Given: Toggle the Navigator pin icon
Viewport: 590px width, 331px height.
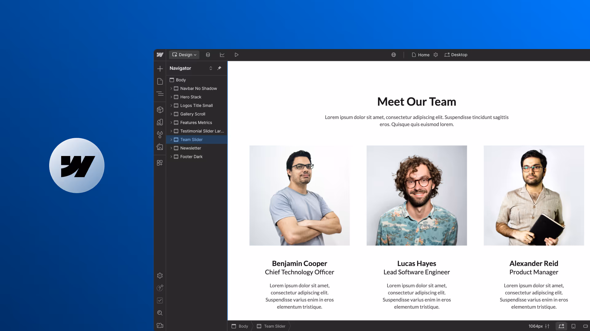Looking at the screenshot, I should pyautogui.click(x=219, y=68).
